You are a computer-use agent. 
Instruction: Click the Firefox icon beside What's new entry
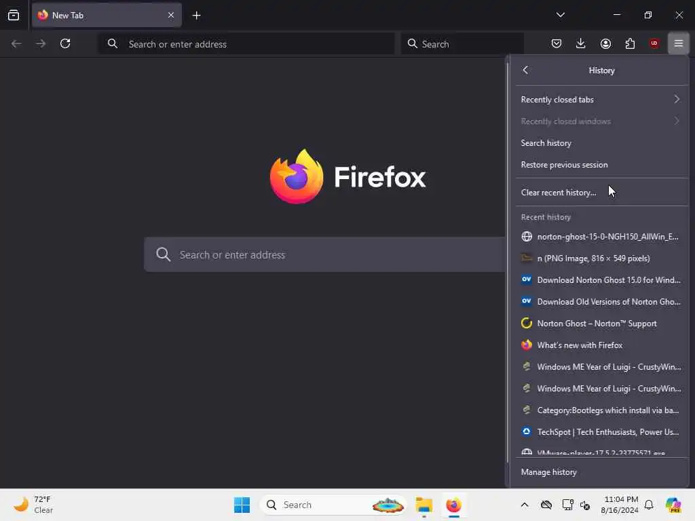pyautogui.click(x=527, y=345)
